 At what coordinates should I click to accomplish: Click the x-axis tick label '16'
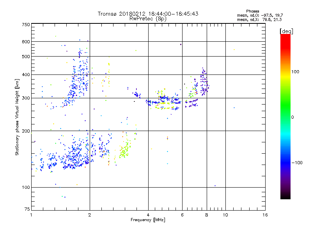coord(265,215)
